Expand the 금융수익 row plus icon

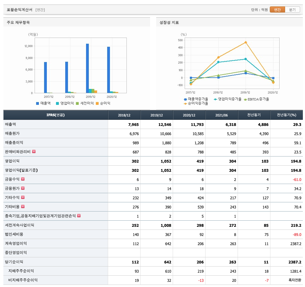[23, 179]
